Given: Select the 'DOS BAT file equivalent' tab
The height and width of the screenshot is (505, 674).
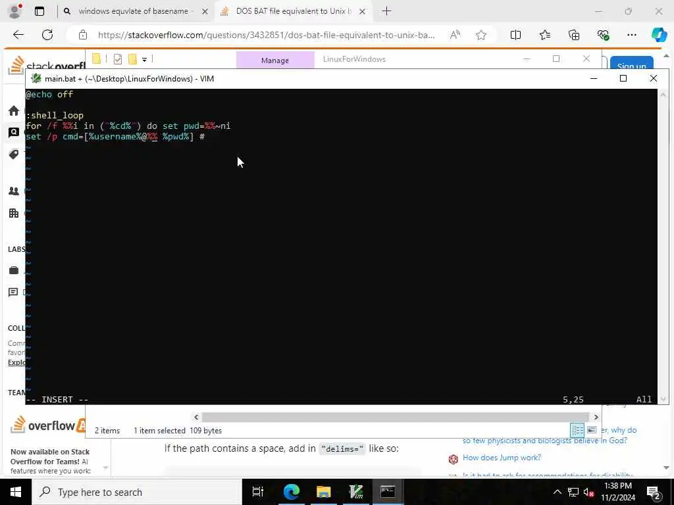Looking at the screenshot, I should [294, 11].
